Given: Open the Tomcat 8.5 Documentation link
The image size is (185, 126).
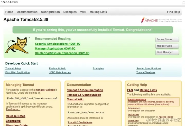Looking at the screenshot, I should pos(85,90).
